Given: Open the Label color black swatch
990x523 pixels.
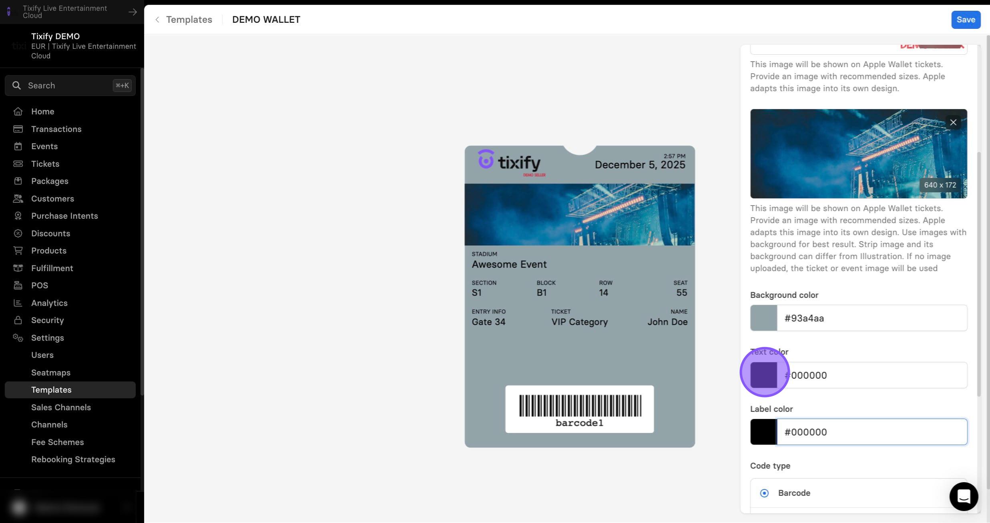Looking at the screenshot, I should coord(763,432).
